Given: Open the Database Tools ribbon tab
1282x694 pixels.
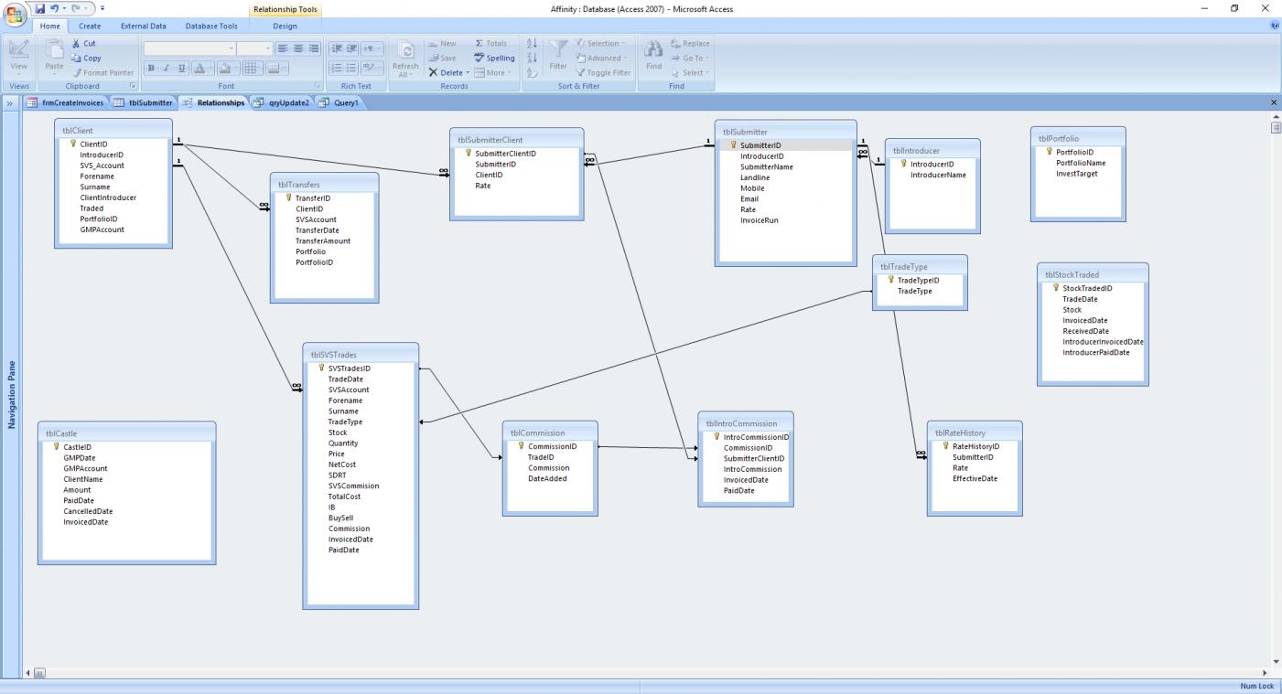Looking at the screenshot, I should pos(211,27).
